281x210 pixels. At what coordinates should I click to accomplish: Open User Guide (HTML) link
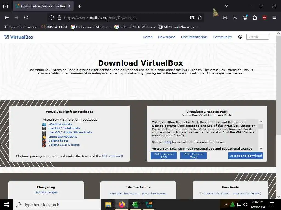(247, 193)
